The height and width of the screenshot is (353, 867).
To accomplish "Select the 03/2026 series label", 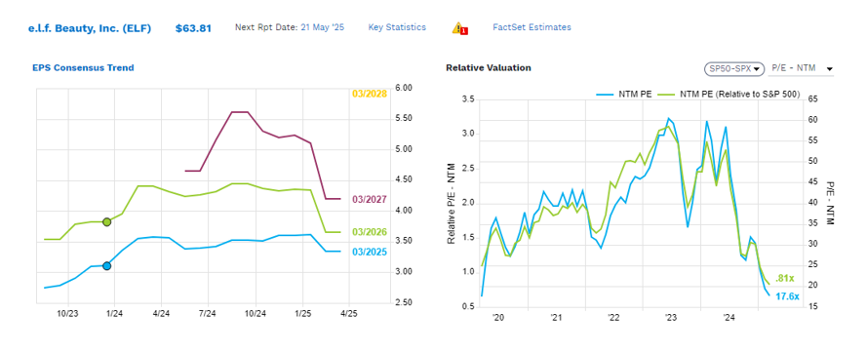I will point(370,232).
